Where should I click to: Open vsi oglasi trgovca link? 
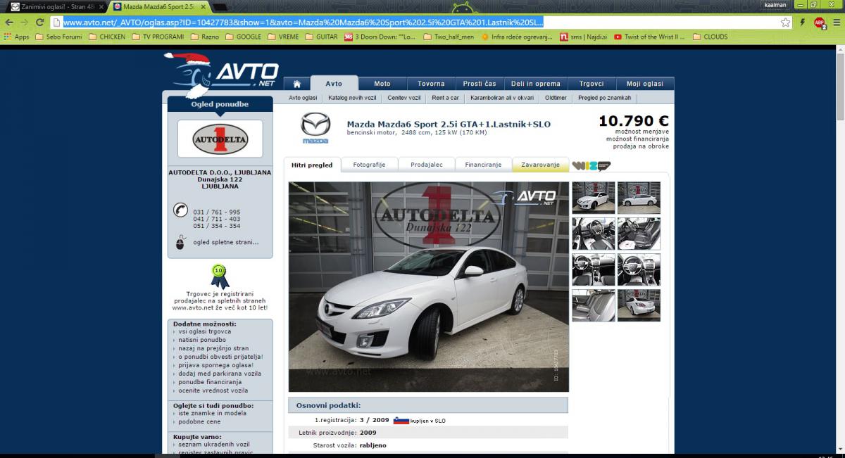[204, 331]
